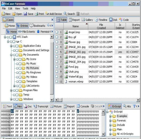Viewport: 141px width, 139px height.
Task: Click the tree pane scroll-down arrow
Action: 52,100
